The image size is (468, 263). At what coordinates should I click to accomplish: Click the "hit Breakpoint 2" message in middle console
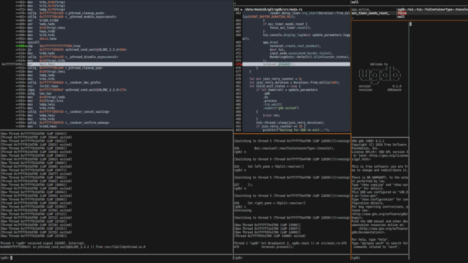pos(290,243)
